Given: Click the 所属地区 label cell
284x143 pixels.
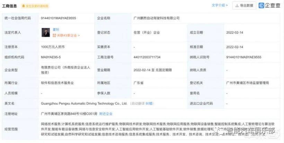Looking at the screenshot, I should click(x=113, y=83).
